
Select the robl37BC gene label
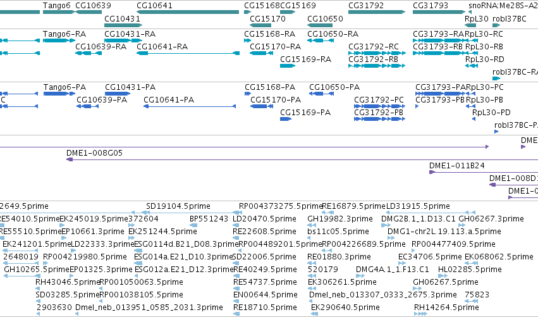click(x=509, y=18)
